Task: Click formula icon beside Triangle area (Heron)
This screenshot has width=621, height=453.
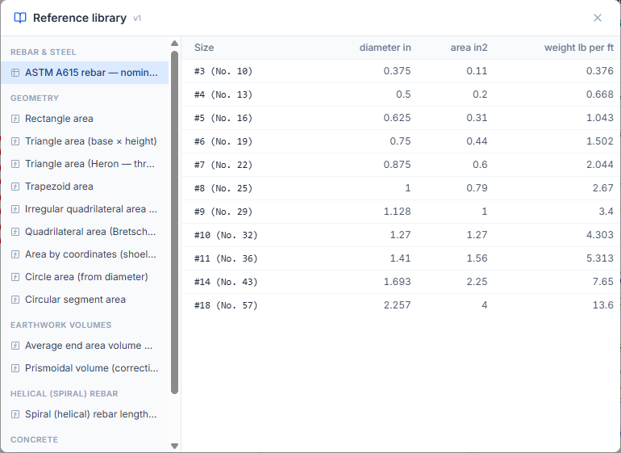Action: point(15,164)
